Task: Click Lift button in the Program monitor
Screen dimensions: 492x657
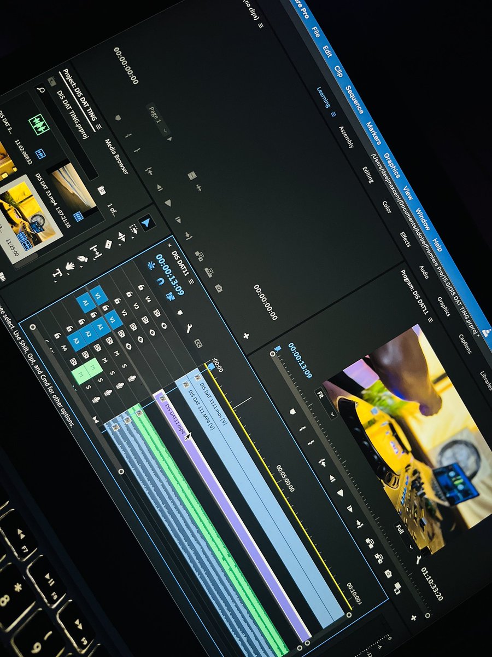Action: pos(370,543)
